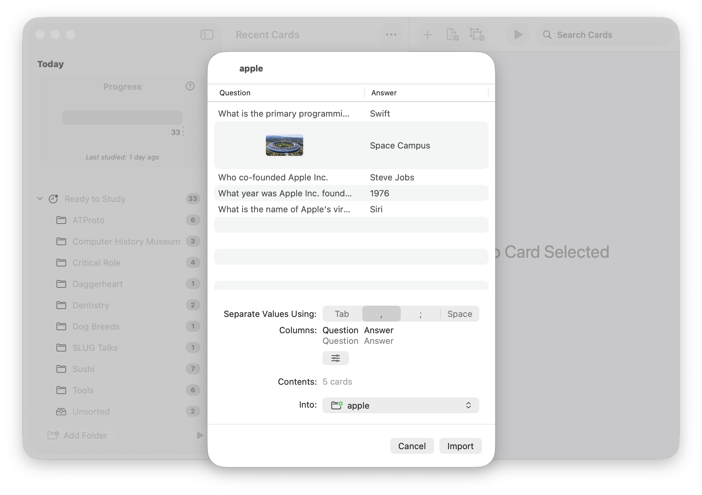The width and height of the screenshot is (702, 495).
Task: Click the Progress help question mark
Action: [190, 86]
